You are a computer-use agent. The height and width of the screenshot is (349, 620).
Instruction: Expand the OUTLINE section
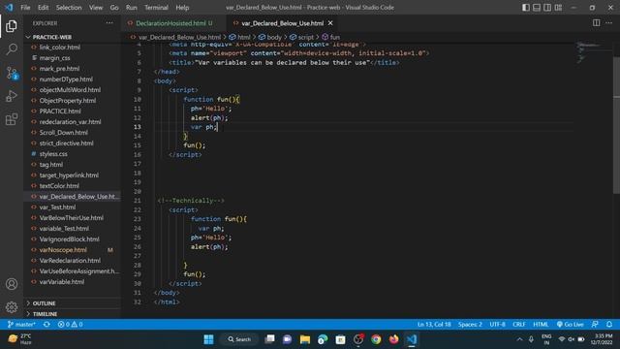[x=72, y=303]
